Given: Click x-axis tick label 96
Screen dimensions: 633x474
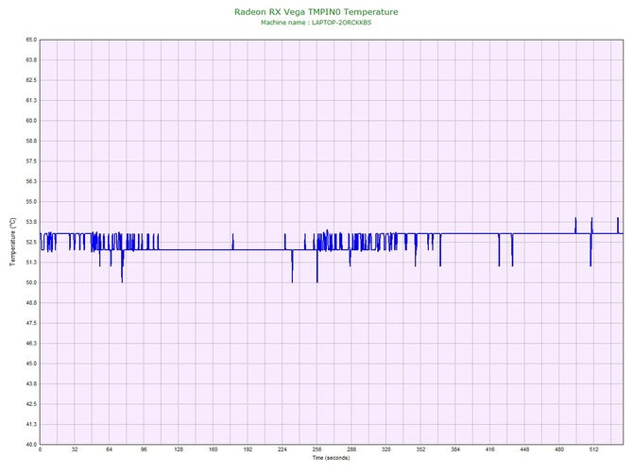Looking at the screenshot, I should [144, 449].
